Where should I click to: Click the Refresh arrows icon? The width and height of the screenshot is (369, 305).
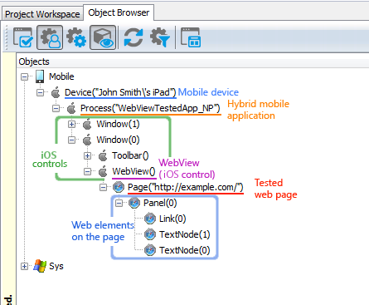click(134, 37)
